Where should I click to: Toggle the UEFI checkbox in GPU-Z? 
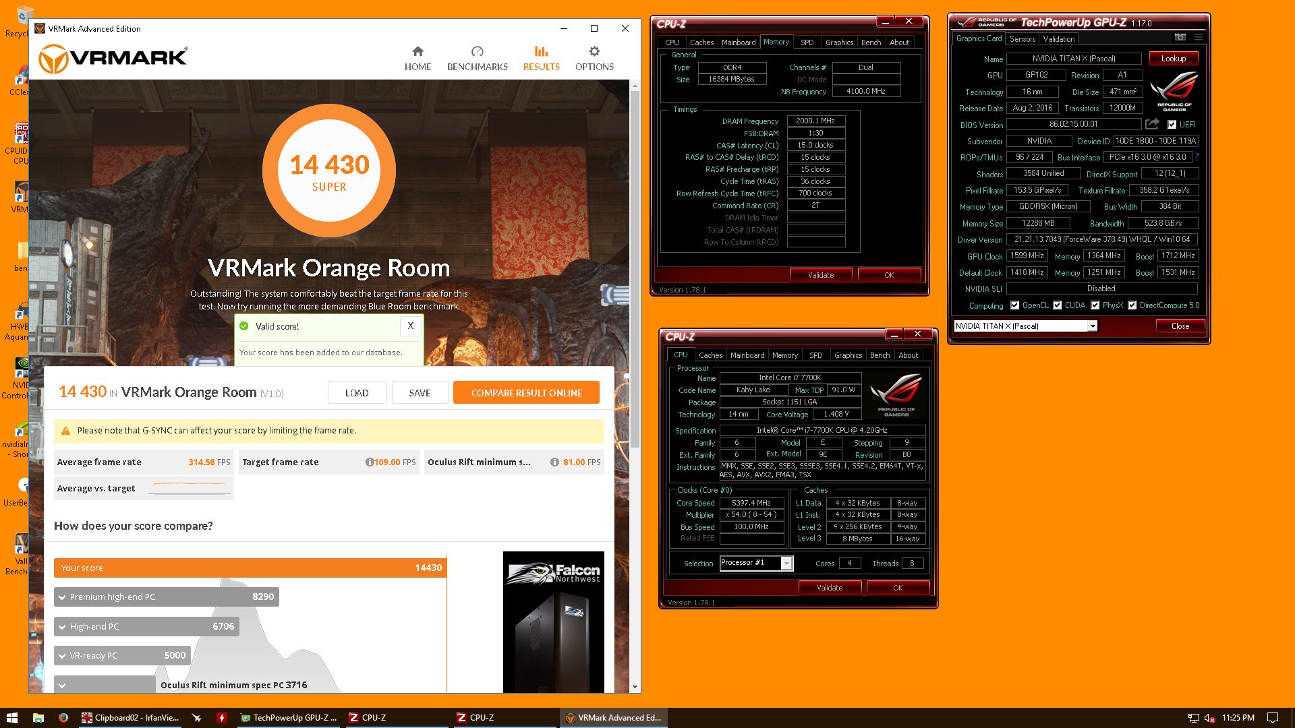click(x=1172, y=125)
